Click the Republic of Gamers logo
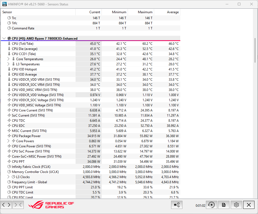Viewport: 258px width, 214px height. coord(51,205)
